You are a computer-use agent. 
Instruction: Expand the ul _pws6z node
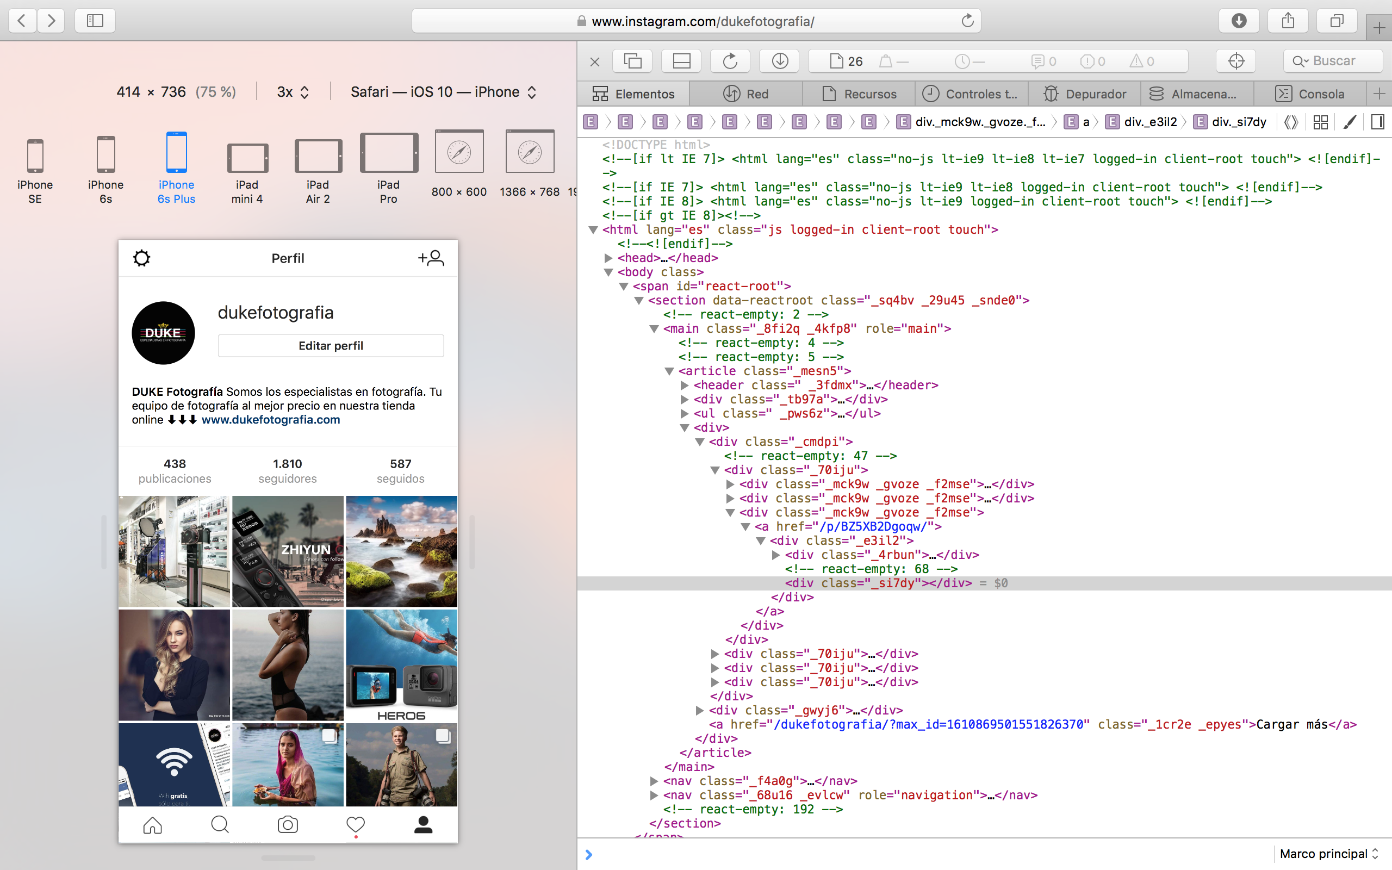pos(685,414)
